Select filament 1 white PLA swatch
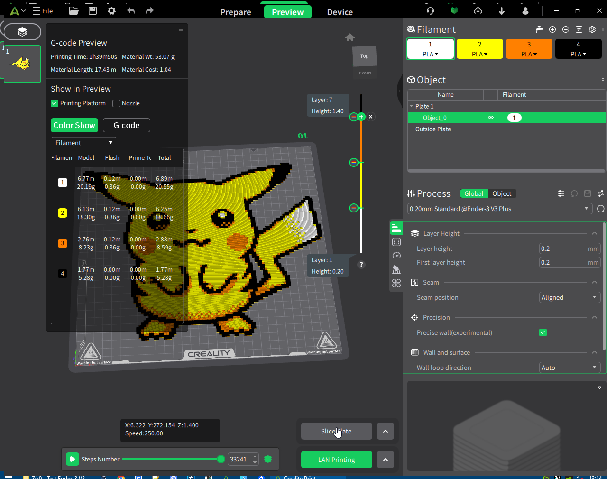The height and width of the screenshot is (479, 607). click(431, 49)
